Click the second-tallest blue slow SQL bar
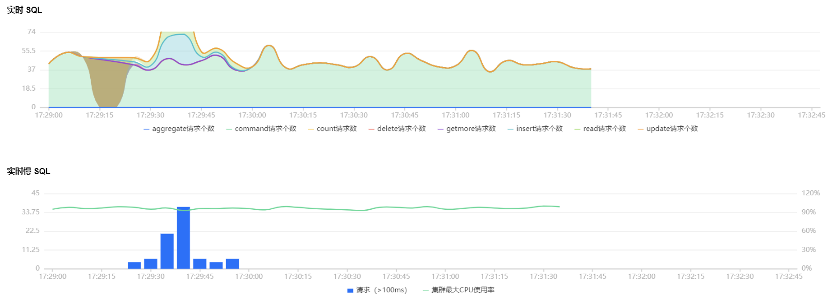Viewport: 832px width, 302px height. coord(167,251)
